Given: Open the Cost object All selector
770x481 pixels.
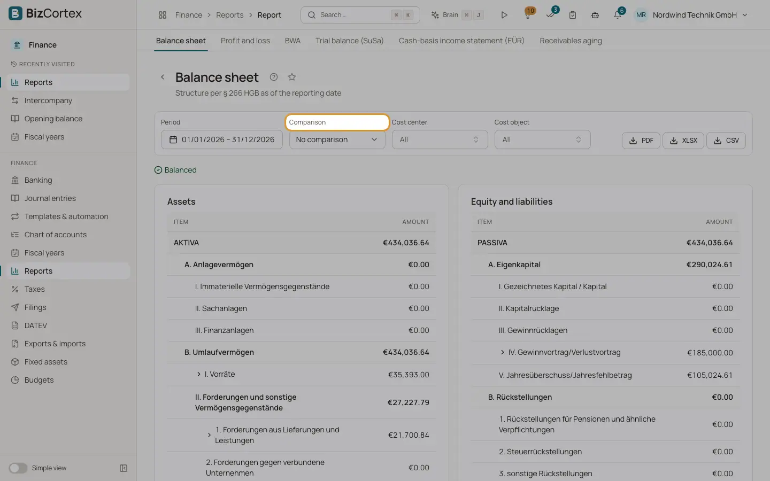Looking at the screenshot, I should [x=542, y=139].
